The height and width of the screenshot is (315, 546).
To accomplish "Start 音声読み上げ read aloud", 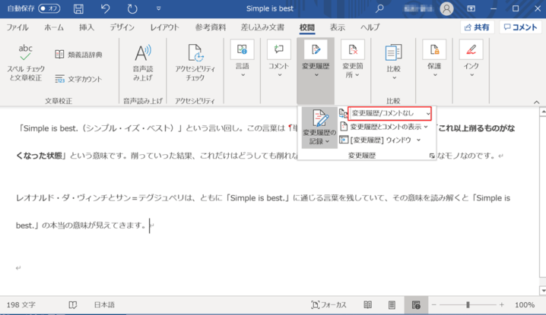I will [x=143, y=62].
